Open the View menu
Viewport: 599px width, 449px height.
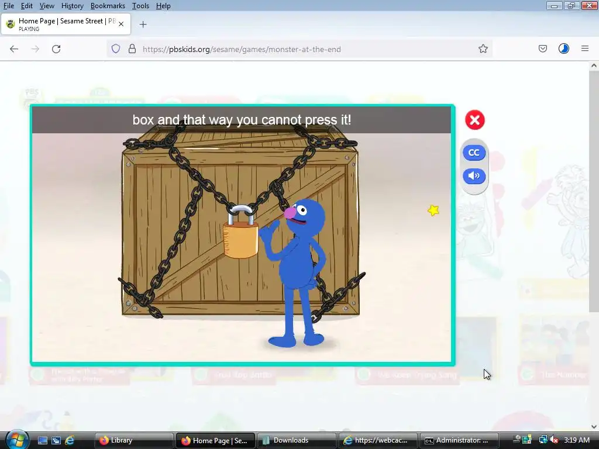(47, 6)
